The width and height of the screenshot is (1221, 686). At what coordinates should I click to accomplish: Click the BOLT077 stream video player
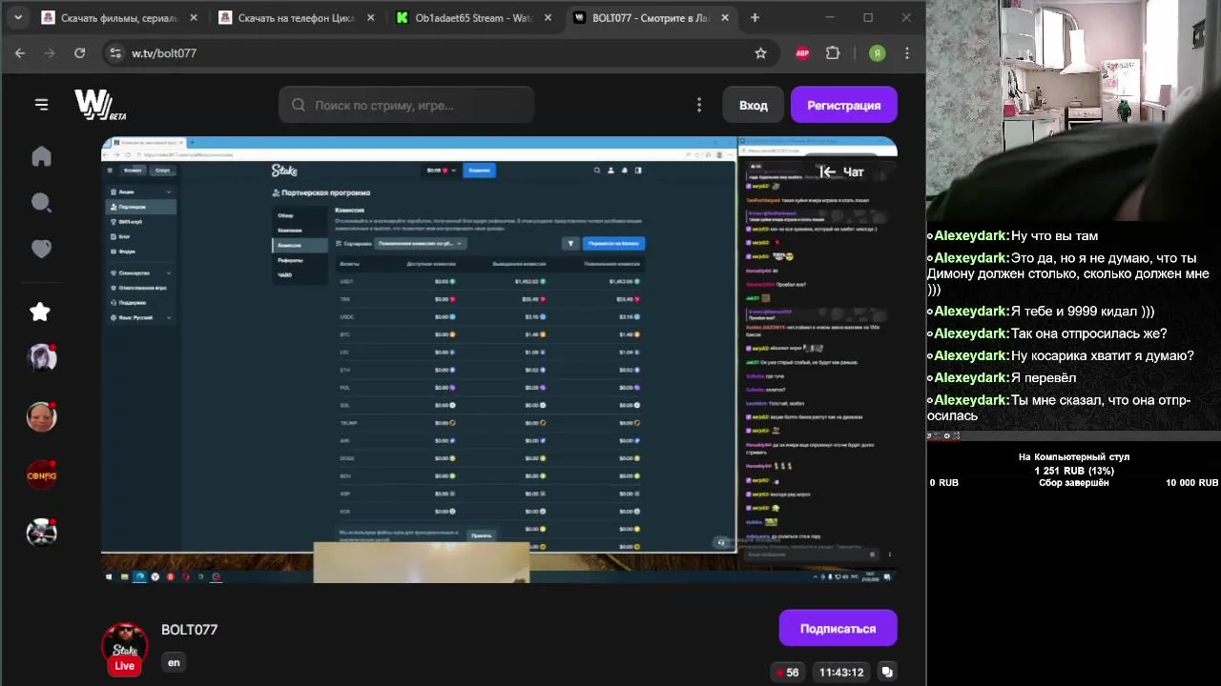[x=499, y=359]
